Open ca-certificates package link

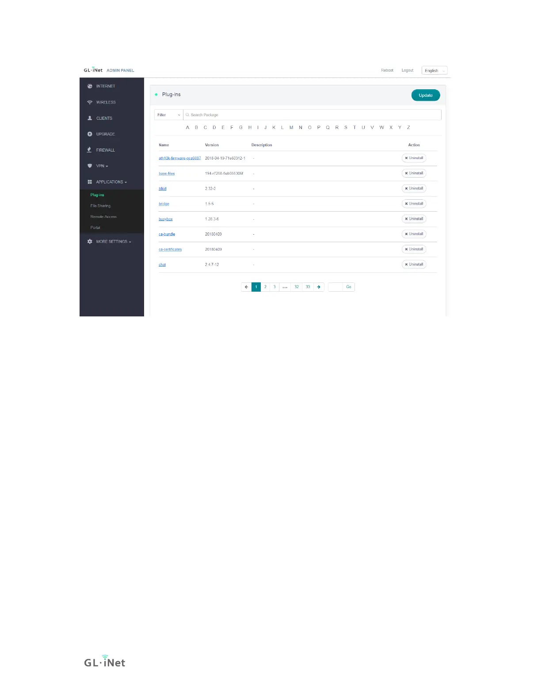[x=170, y=250]
